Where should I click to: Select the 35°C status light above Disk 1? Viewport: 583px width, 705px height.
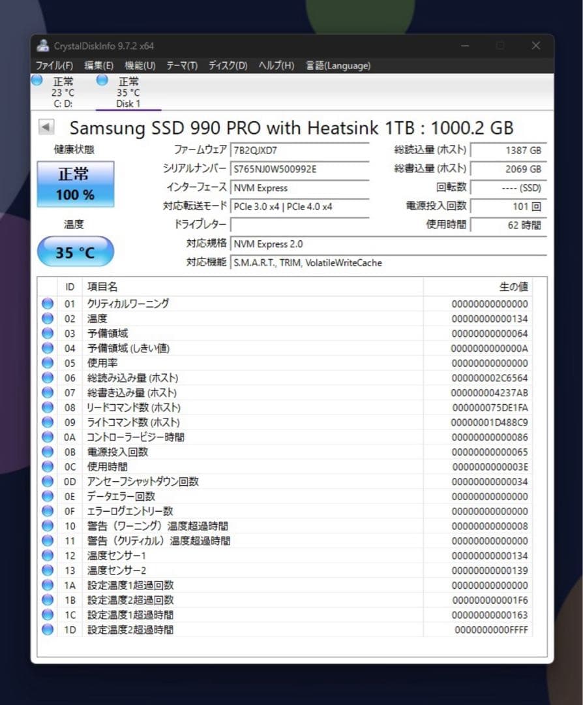(102, 80)
